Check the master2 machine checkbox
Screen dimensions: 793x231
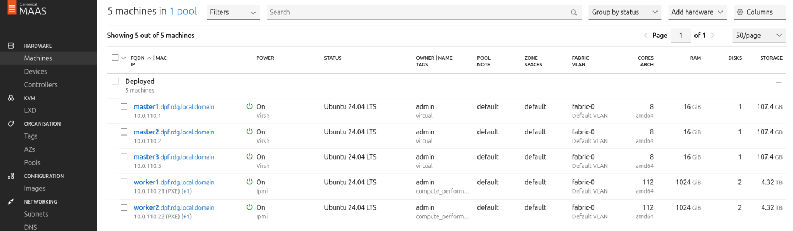tap(124, 132)
